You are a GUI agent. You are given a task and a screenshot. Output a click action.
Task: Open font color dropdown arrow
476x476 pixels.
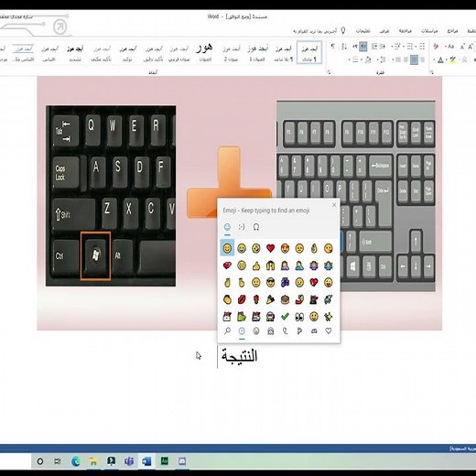pos(434,59)
